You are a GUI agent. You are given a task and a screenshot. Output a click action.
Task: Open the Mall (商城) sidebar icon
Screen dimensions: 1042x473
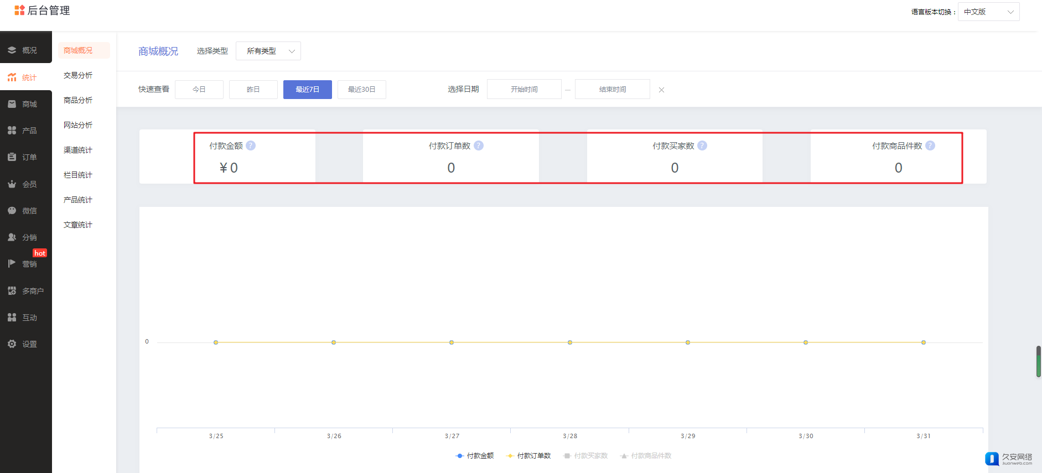[x=12, y=104]
